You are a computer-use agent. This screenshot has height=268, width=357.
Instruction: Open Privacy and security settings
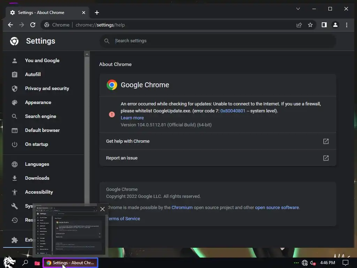click(x=47, y=88)
